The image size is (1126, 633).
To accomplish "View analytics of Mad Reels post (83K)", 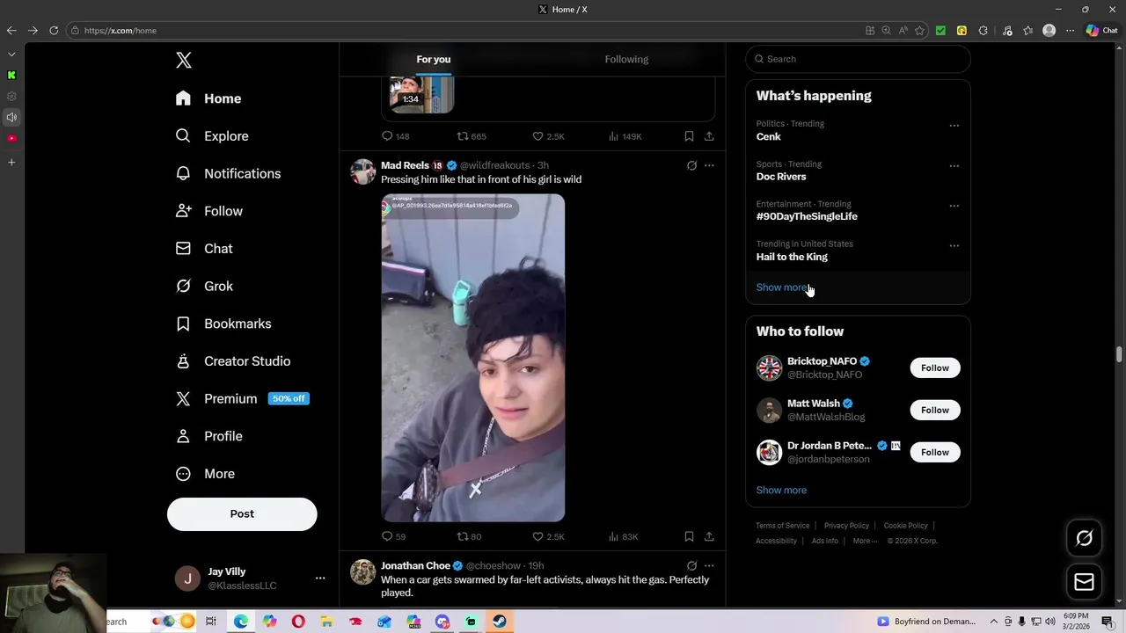I will [x=624, y=536].
